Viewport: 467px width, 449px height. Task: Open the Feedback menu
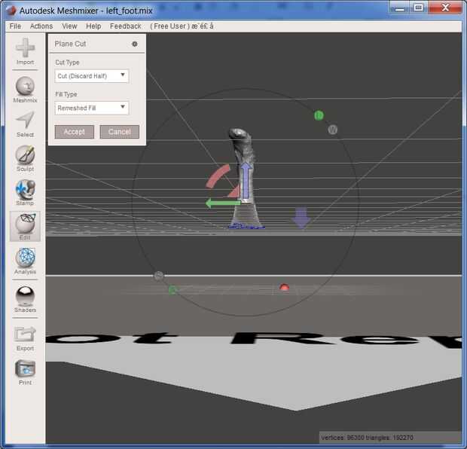pos(126,26)
